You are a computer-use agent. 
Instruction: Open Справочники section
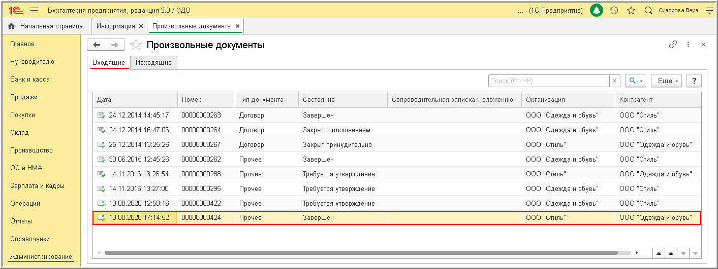(x=30, y=239)
